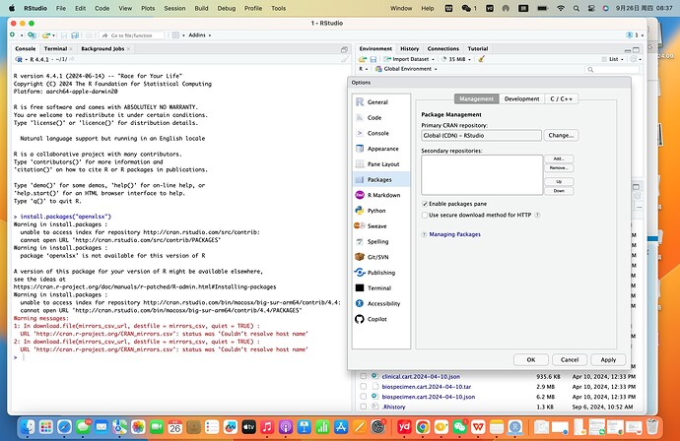Screen dimensions: 680x441
Task: Click the Go to file/function field
Action: pos(132,35)
